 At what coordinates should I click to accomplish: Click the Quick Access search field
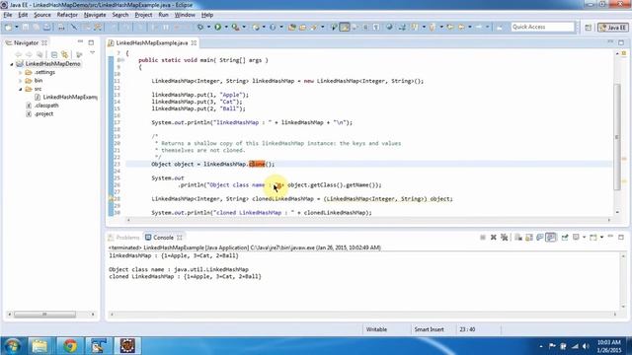coord(542,27)
